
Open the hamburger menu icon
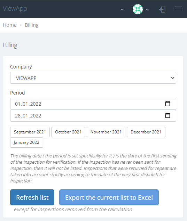point(178,9)
